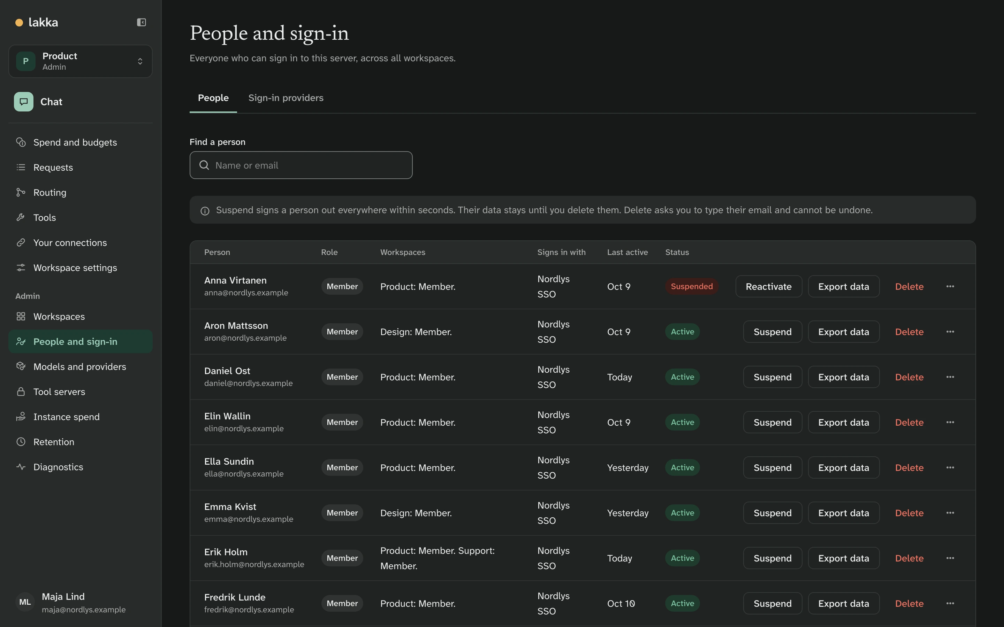Open the Tools section
Viewport: 1004px width, 627px height.
click(x=81, y=218)
